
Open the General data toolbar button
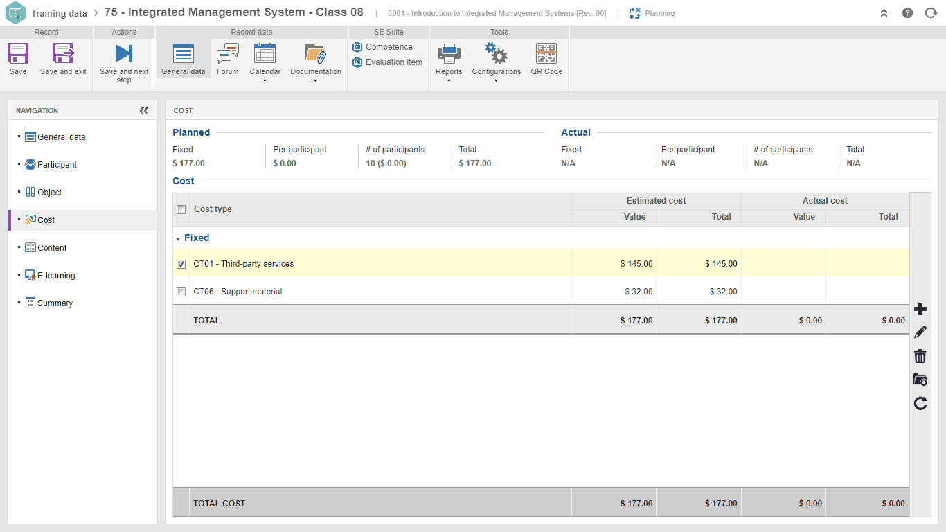click(x=184, y=59)
